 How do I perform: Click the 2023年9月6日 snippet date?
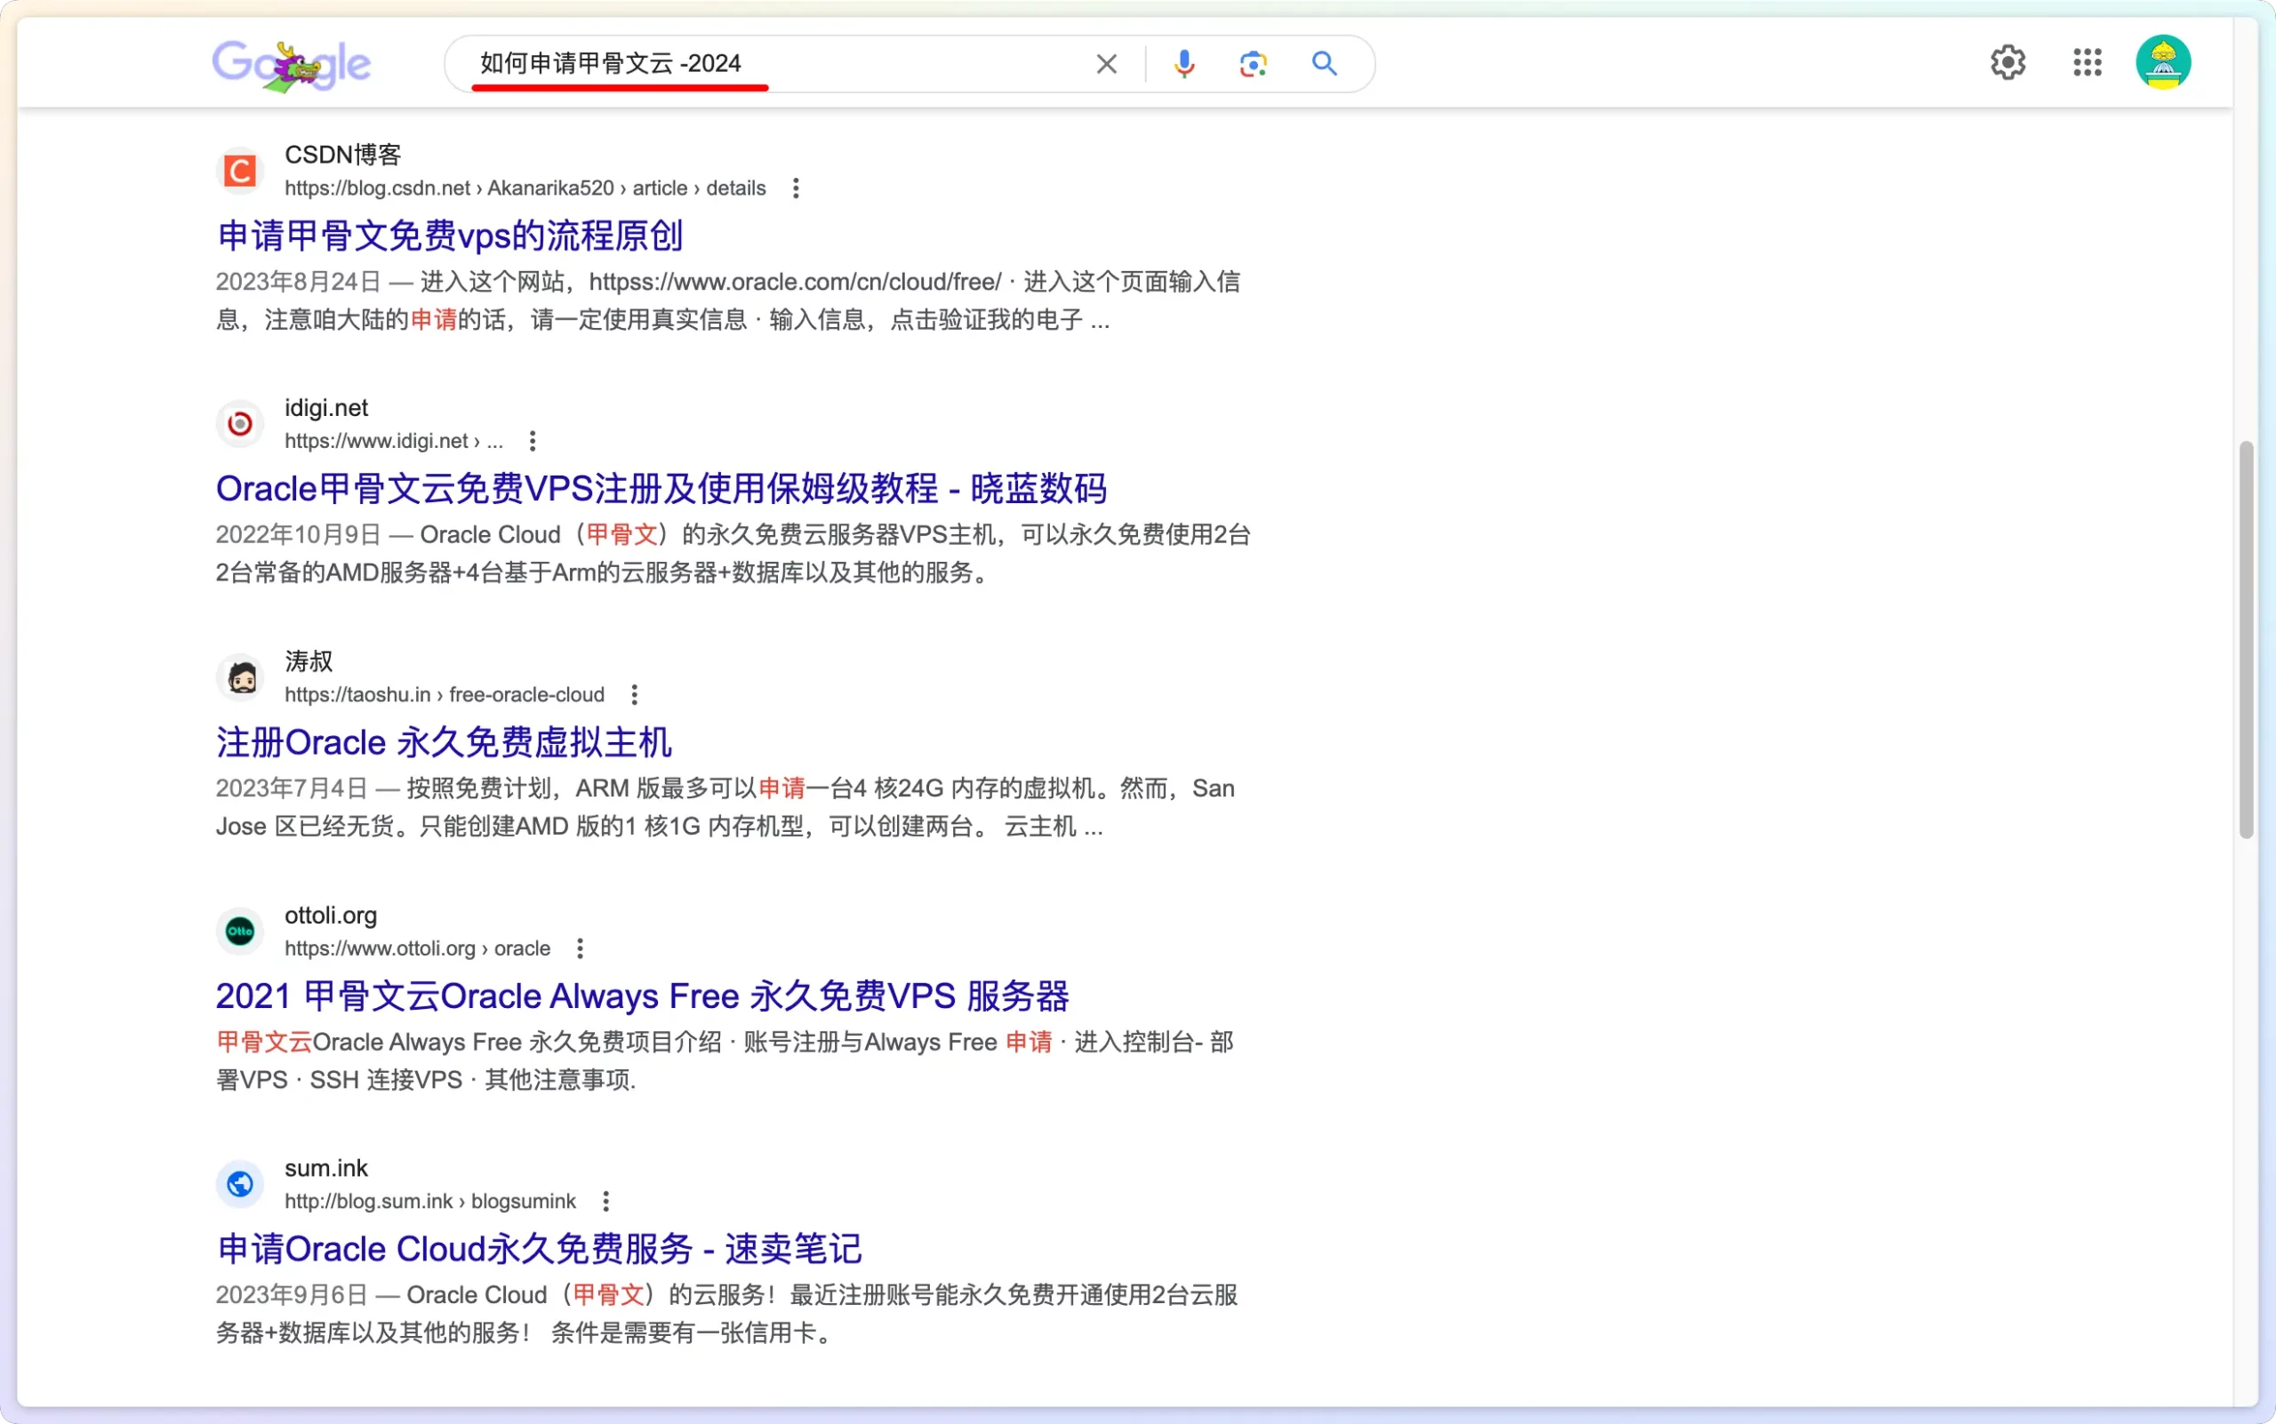point(291,1295)
